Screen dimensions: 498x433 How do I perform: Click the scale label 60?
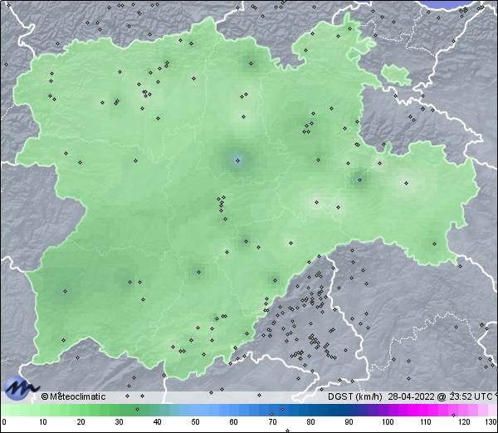(234, 422)
